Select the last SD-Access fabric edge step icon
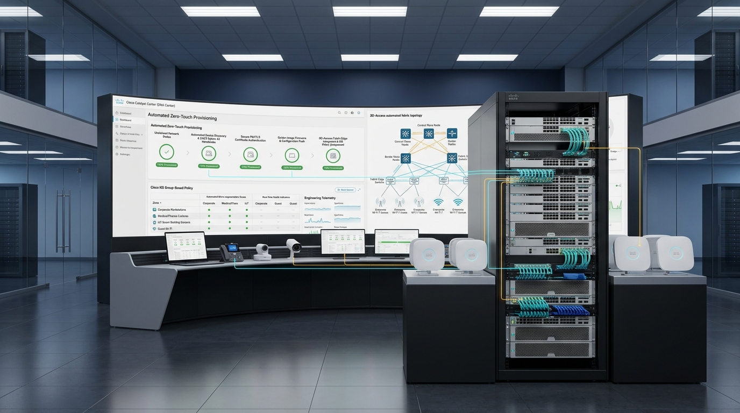This screenshot has width=740, height=413. [333, 156]
